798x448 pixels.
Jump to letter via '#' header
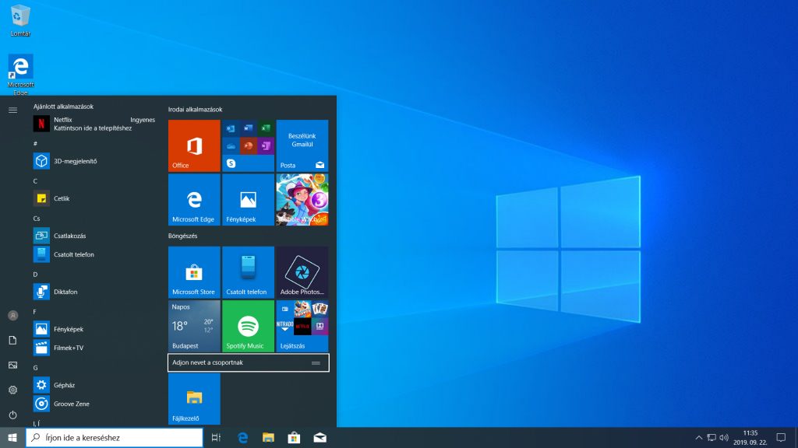click(x=35, y=144)
